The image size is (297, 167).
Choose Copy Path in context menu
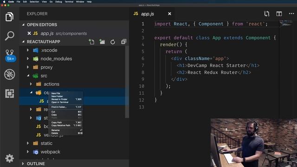coord(65,122)
